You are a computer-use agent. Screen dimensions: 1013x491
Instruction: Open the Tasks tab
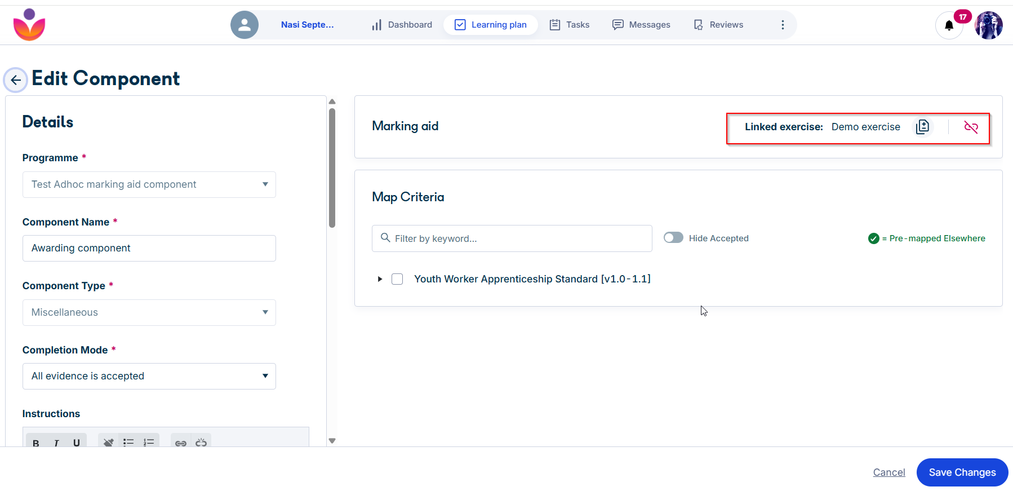570,25
